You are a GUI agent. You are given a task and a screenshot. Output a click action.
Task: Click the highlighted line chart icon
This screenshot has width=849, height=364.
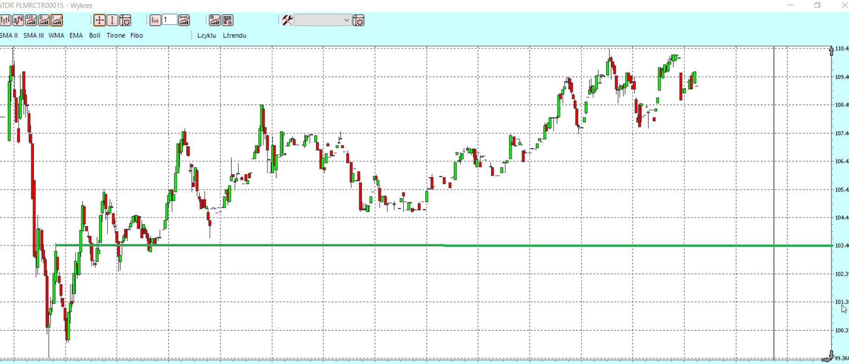[57, 20]
